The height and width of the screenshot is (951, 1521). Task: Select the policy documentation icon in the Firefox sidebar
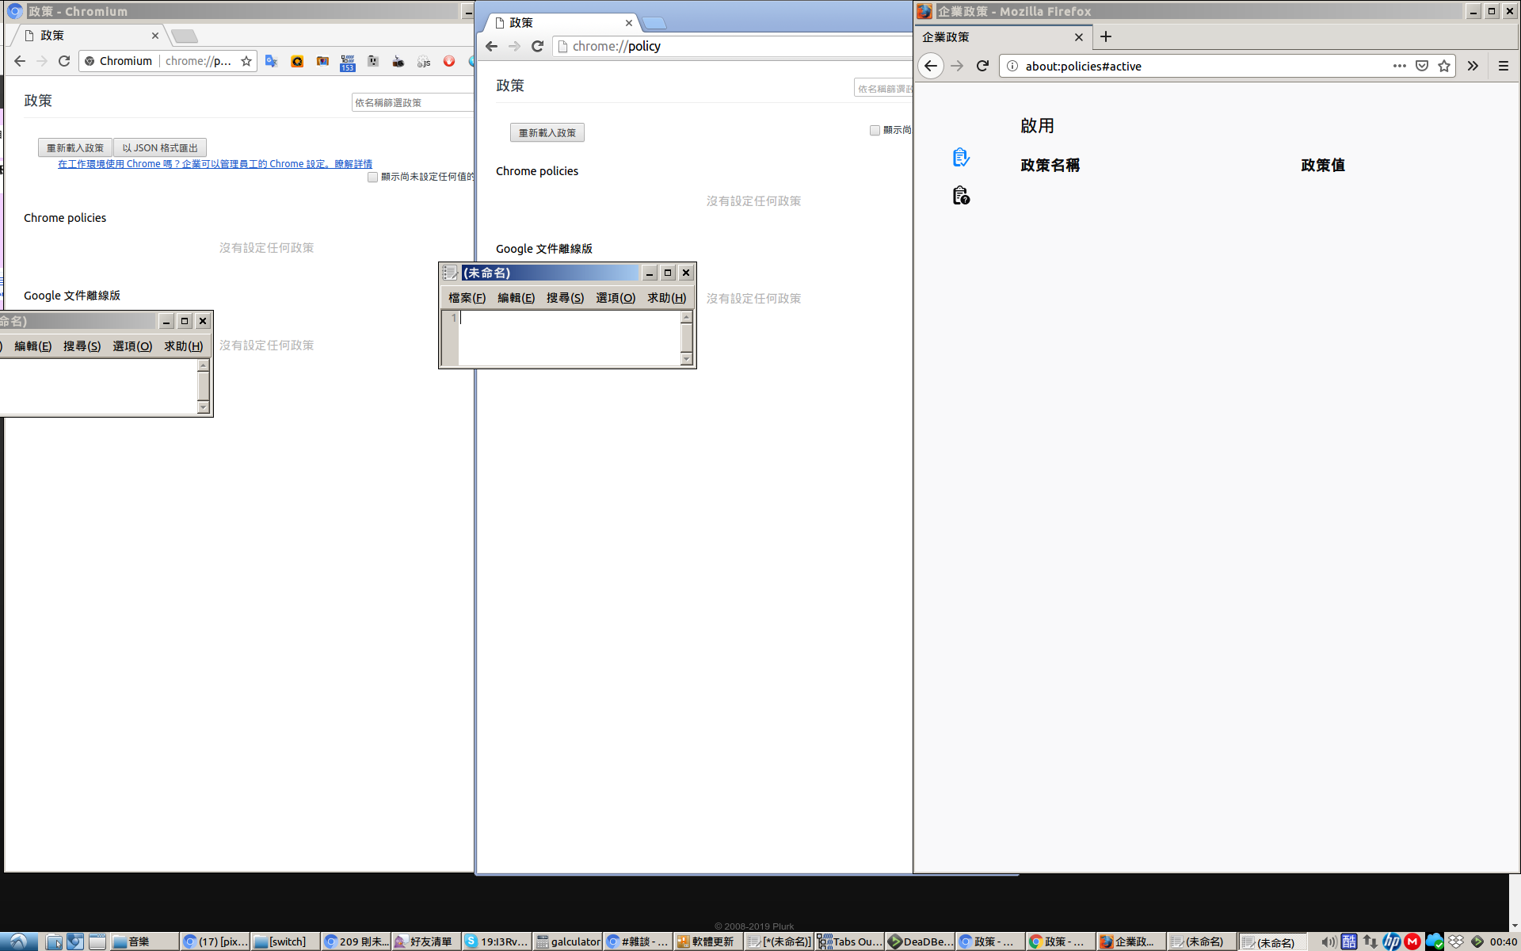[x=961, y=195]
